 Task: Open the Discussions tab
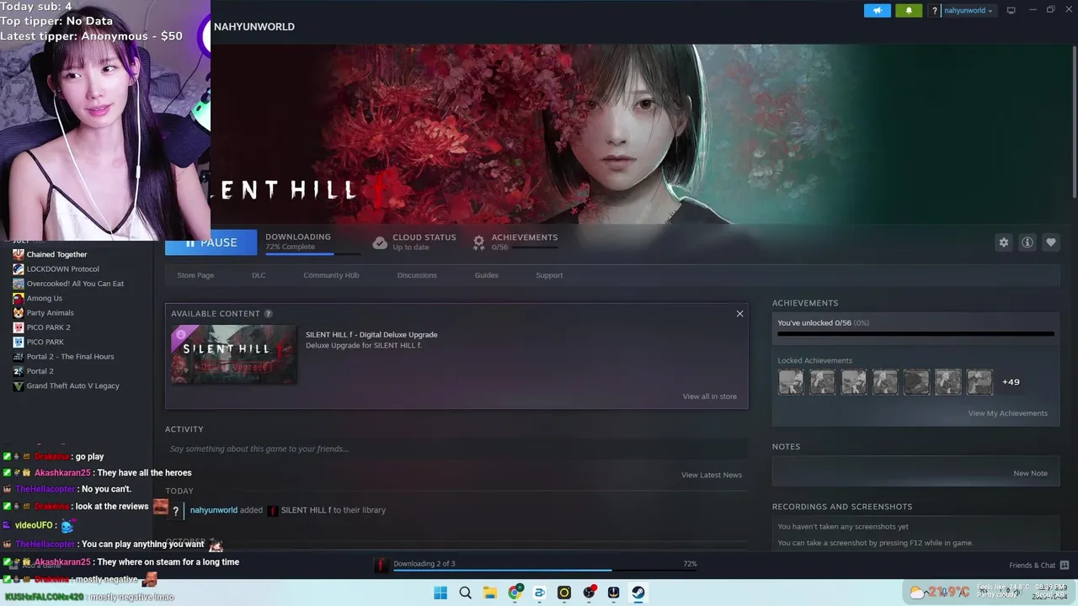click(x=417, y=275)
